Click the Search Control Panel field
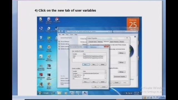The image size is (178, 100). (125, 31)
